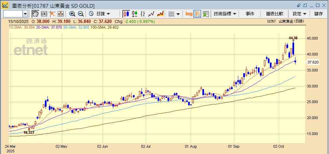Image resolution: width=329 pixels, height=154 pixels.
Task: Toggle the green arrow volume panel icon
Action: click(x=206, y=14)
